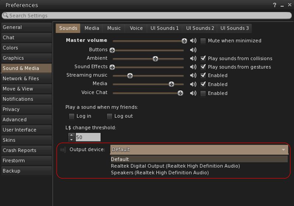Open the Voice tab
This screenshot has height=206, width=294.
point(136,28)
